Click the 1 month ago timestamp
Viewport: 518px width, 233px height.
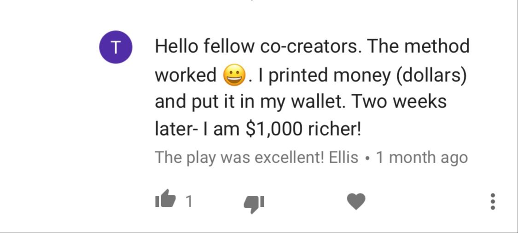tap(422, 158)
